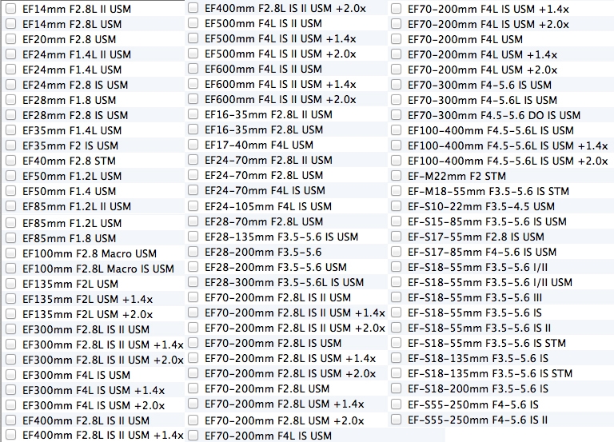Click the EF600mm F4L IS II USM +2.0x label
The image size is (614, 442).
coord(281,99)
